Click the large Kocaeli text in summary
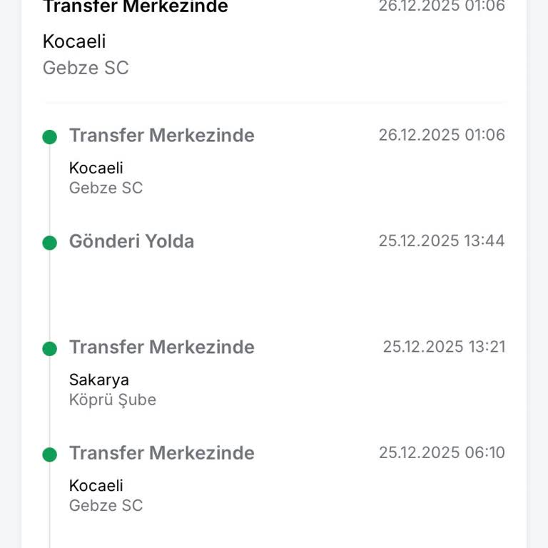548x548 pixels. [74, 41]
